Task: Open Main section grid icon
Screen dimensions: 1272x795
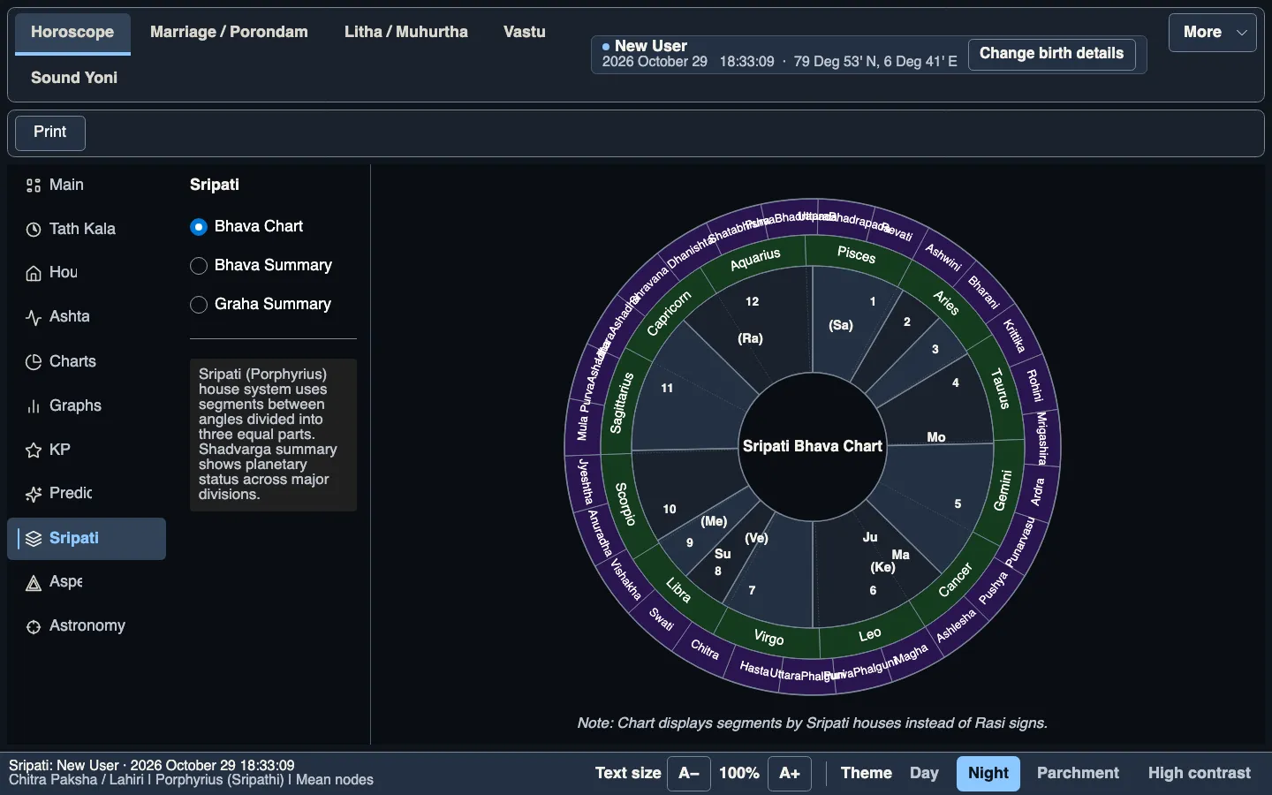Action: click(x=34, y=185)
